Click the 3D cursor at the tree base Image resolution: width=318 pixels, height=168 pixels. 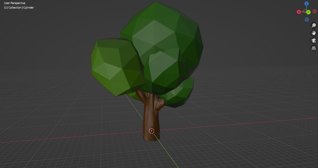(x=151, y=131)
